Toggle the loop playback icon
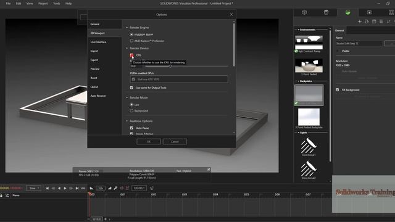Viewport: 395px width, 222px height. coord(83,188)
